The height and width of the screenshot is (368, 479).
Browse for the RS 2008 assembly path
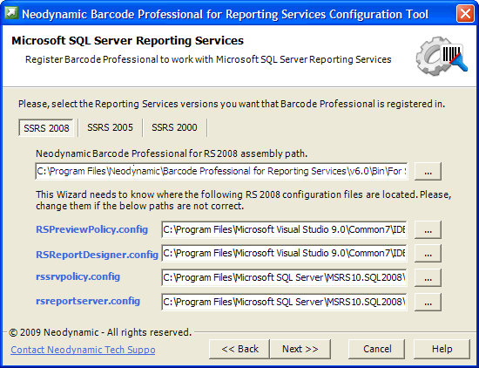coord(428,171)
